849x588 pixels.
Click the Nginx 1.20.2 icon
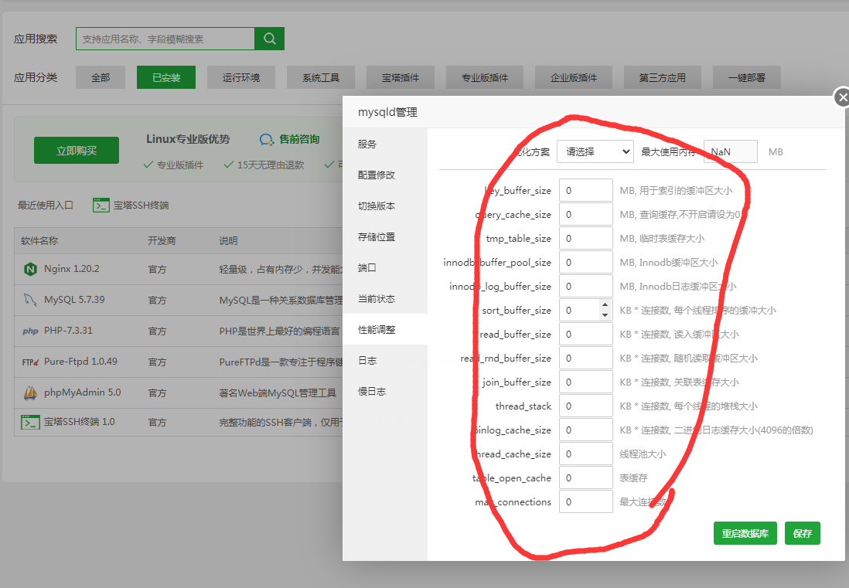click(30, 269)
